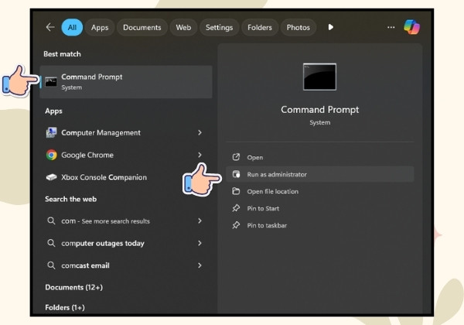Click the Command Prompt icon in Best match

51,82
